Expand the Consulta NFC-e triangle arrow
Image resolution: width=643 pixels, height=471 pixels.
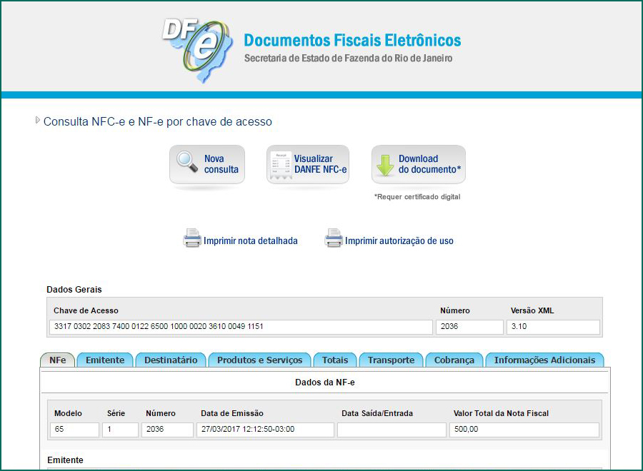(38, 121)
